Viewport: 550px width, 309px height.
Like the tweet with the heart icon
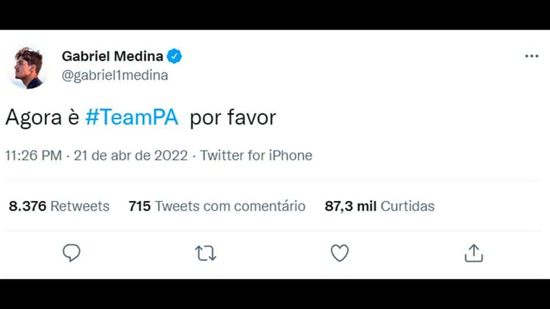[339, 253]
